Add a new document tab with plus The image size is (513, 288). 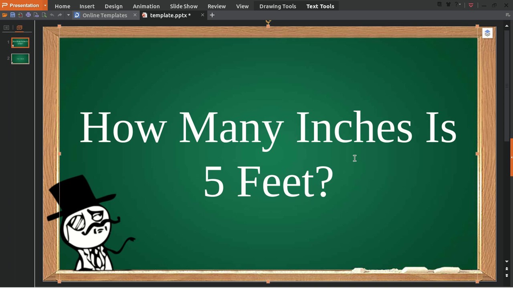pyautogui.click(x=212, y=15)
